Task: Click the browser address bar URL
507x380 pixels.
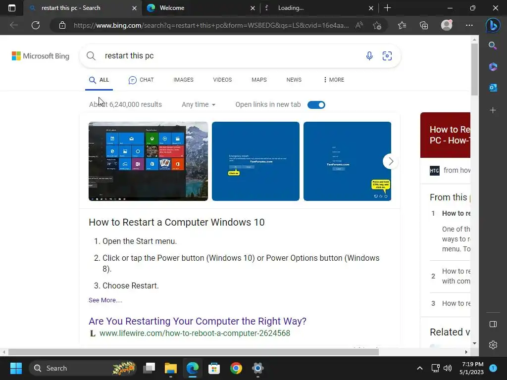Action: 211,25
